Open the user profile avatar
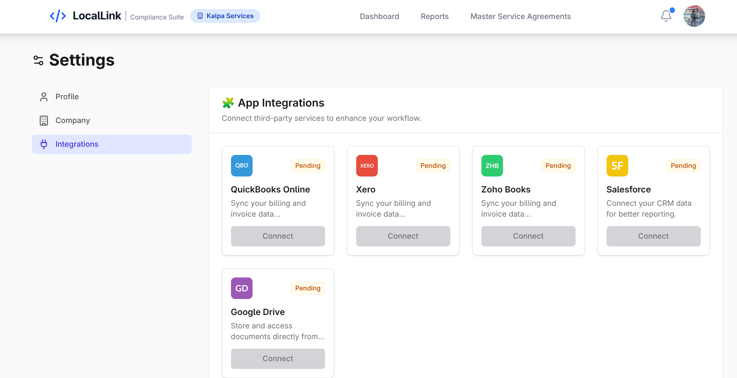 694,16
